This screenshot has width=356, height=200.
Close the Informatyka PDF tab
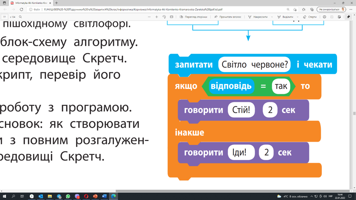pos(50,3)
